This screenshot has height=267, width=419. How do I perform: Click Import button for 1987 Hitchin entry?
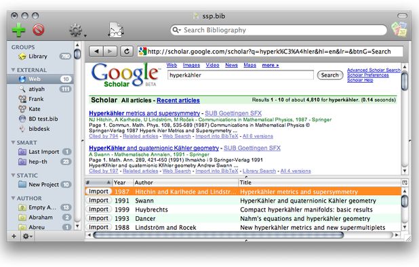[98, 191]
